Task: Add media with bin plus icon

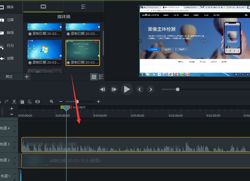Action: 27,77
